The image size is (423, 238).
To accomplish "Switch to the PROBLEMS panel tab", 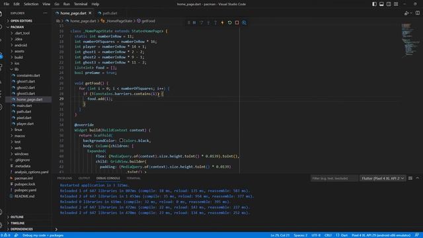I will pyautogui.click(x=65, y=178).
